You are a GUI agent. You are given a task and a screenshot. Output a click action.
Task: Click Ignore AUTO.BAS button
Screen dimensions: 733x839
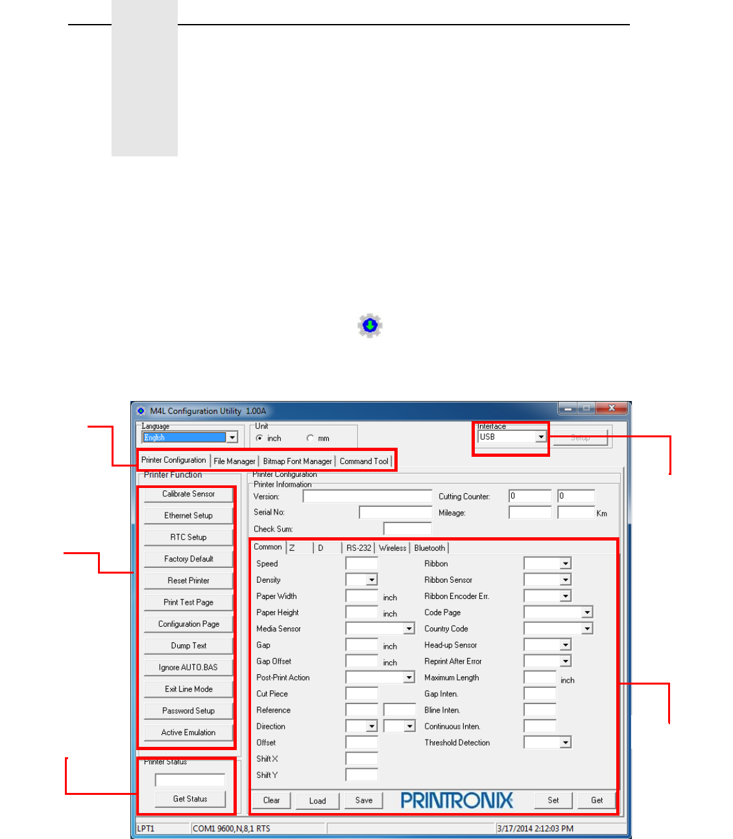(x=189, y=668)
